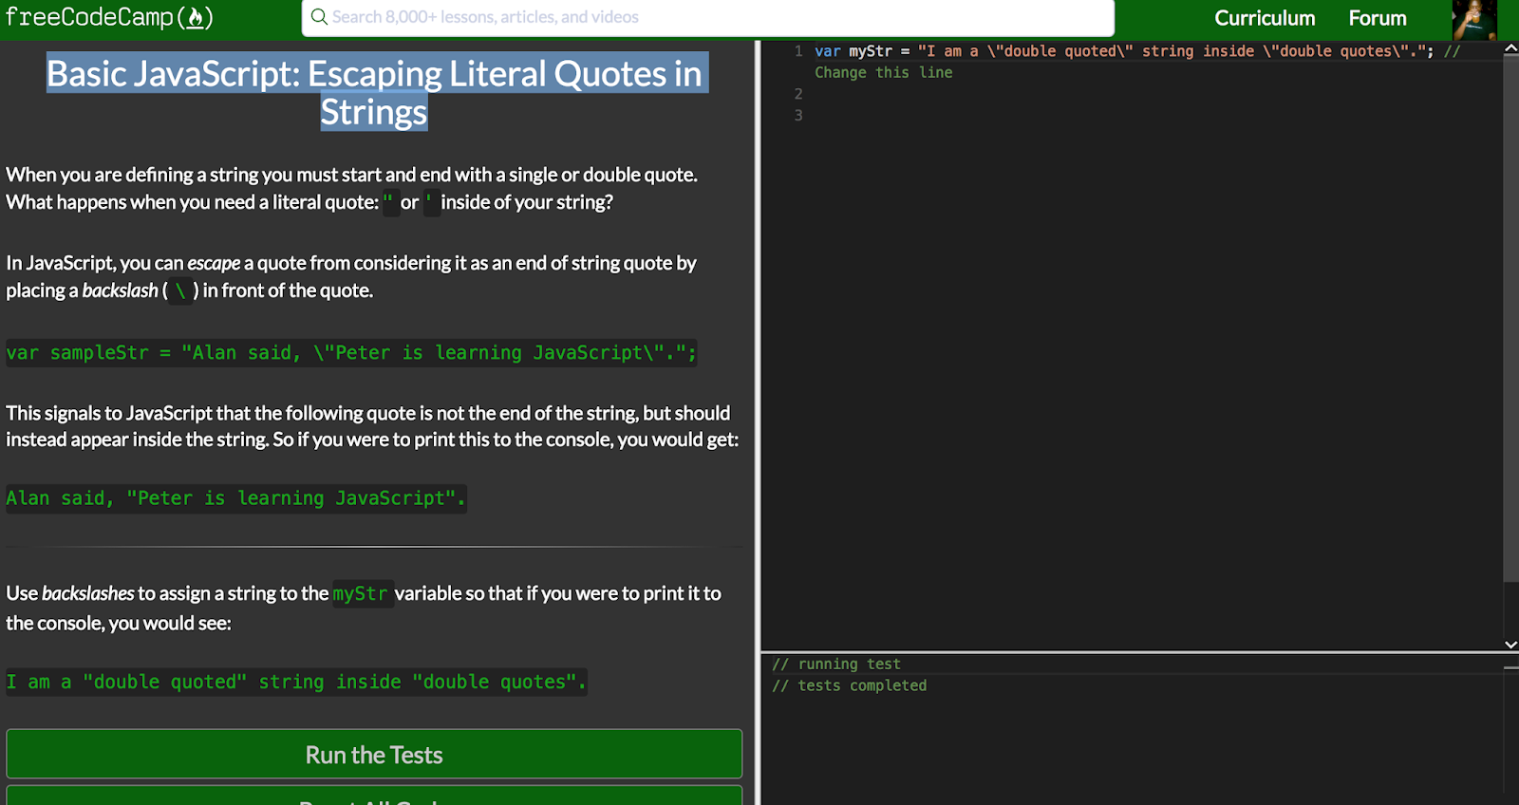
Task: Click the 'Change this line' comment text
Action: point(883,72)
